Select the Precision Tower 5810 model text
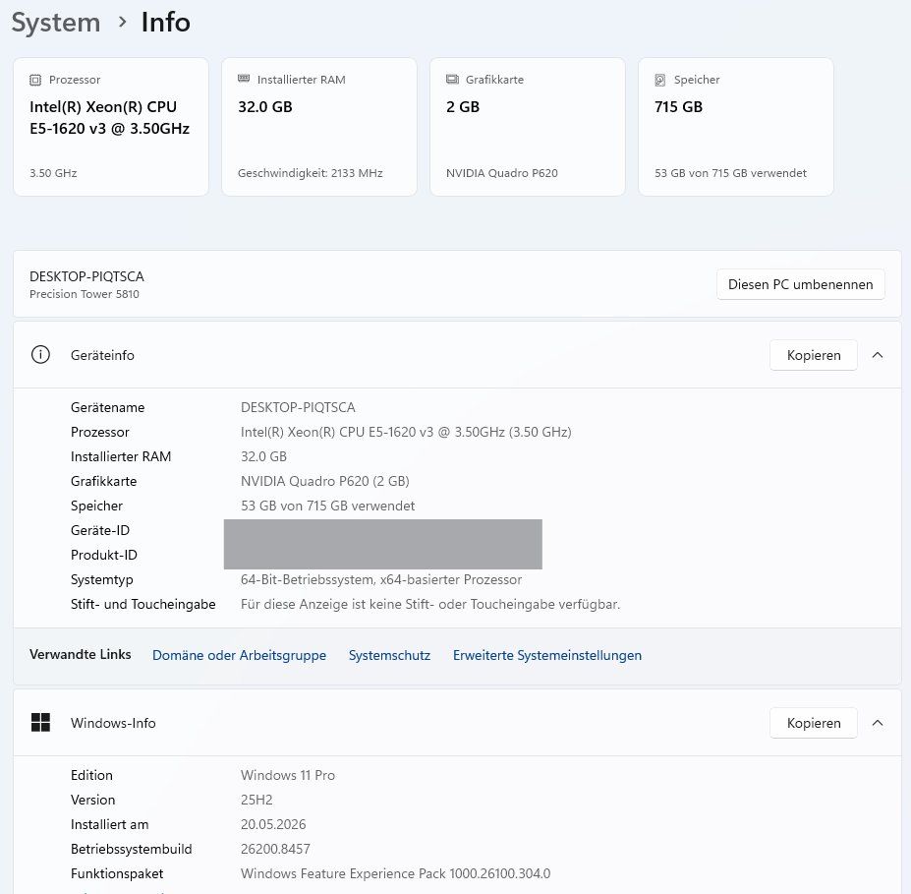 [85, 294]
